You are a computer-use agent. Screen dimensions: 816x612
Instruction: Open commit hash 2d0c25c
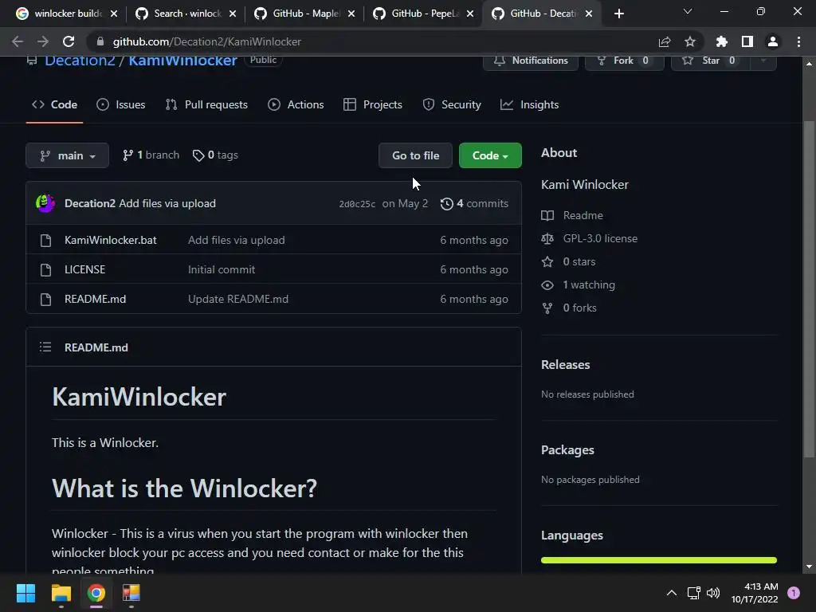click(x=357, y=204)
